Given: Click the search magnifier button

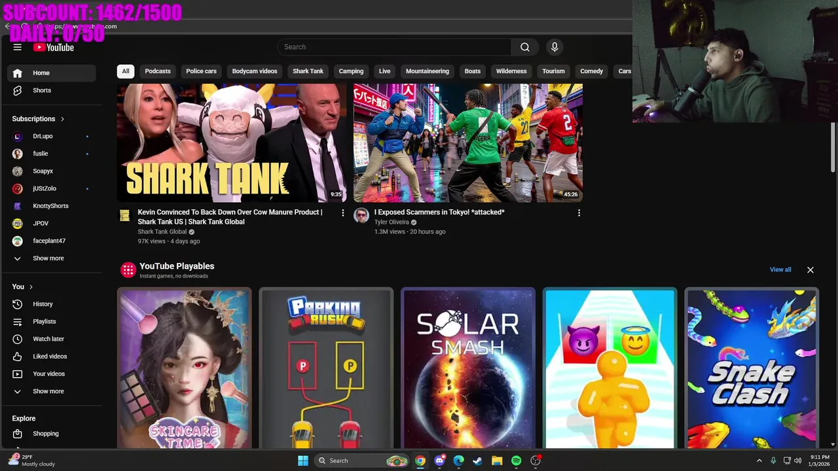Looking at the screenshot, I should pos(524,47).
